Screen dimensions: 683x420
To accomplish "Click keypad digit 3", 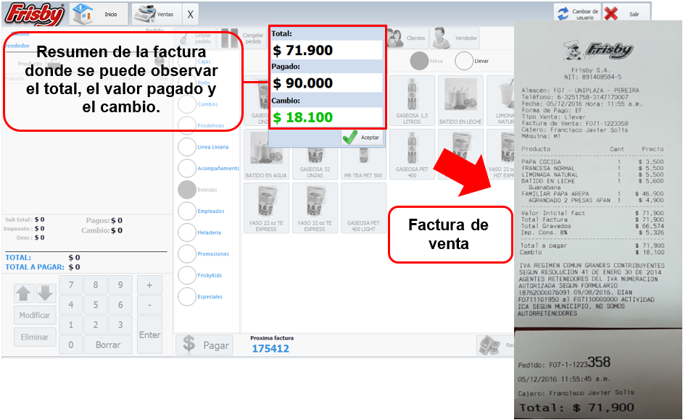I will click(120, 324).
